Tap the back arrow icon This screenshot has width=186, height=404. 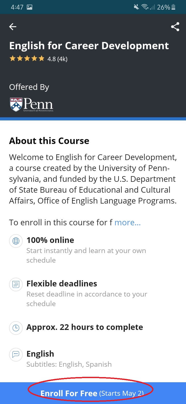coord(13,27)
